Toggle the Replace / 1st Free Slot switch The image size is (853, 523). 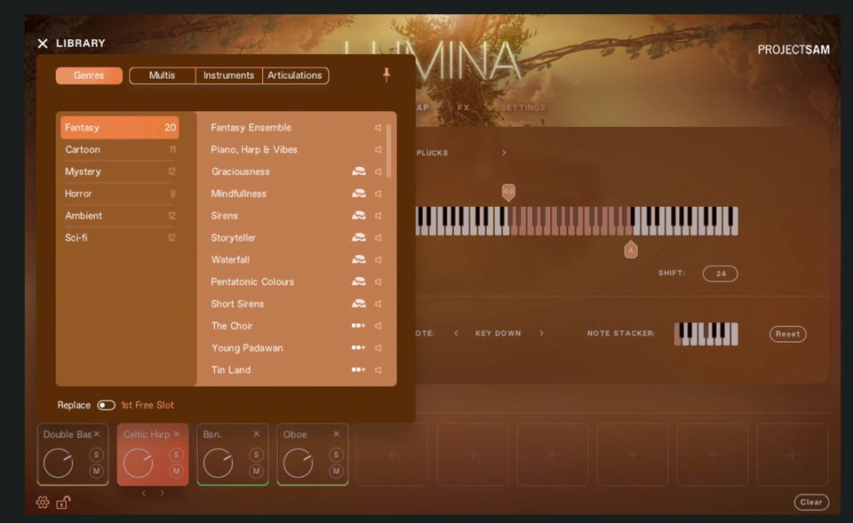point(106,405)
